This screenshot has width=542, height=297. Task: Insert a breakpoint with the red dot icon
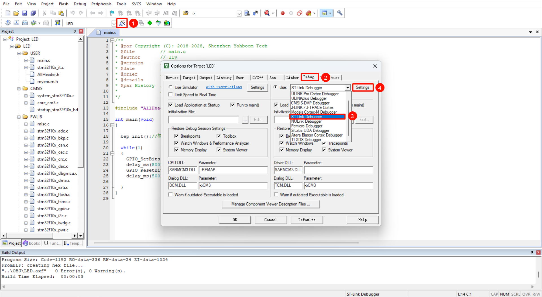click(283, 13)
